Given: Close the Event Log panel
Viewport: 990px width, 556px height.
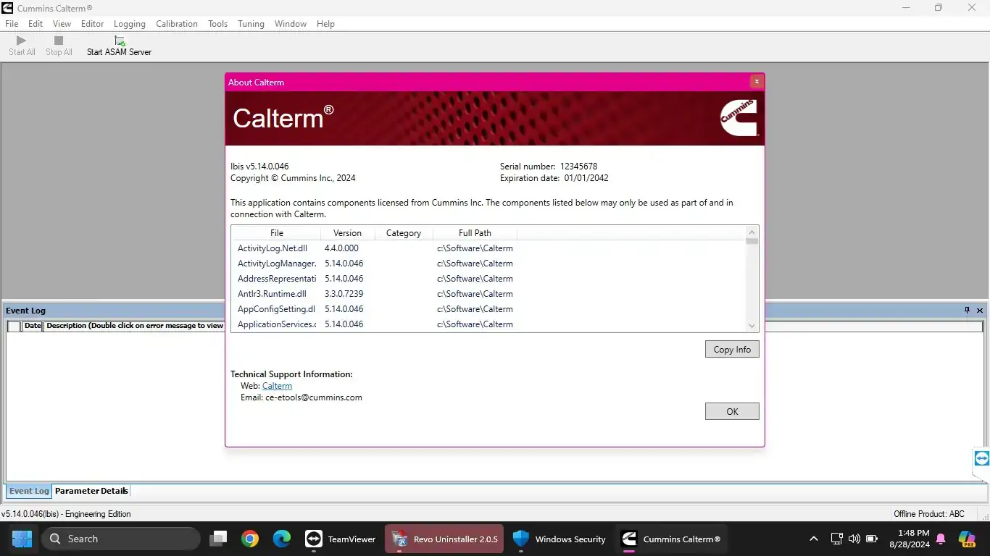Looking at the screenshot, I should point(980,311).
